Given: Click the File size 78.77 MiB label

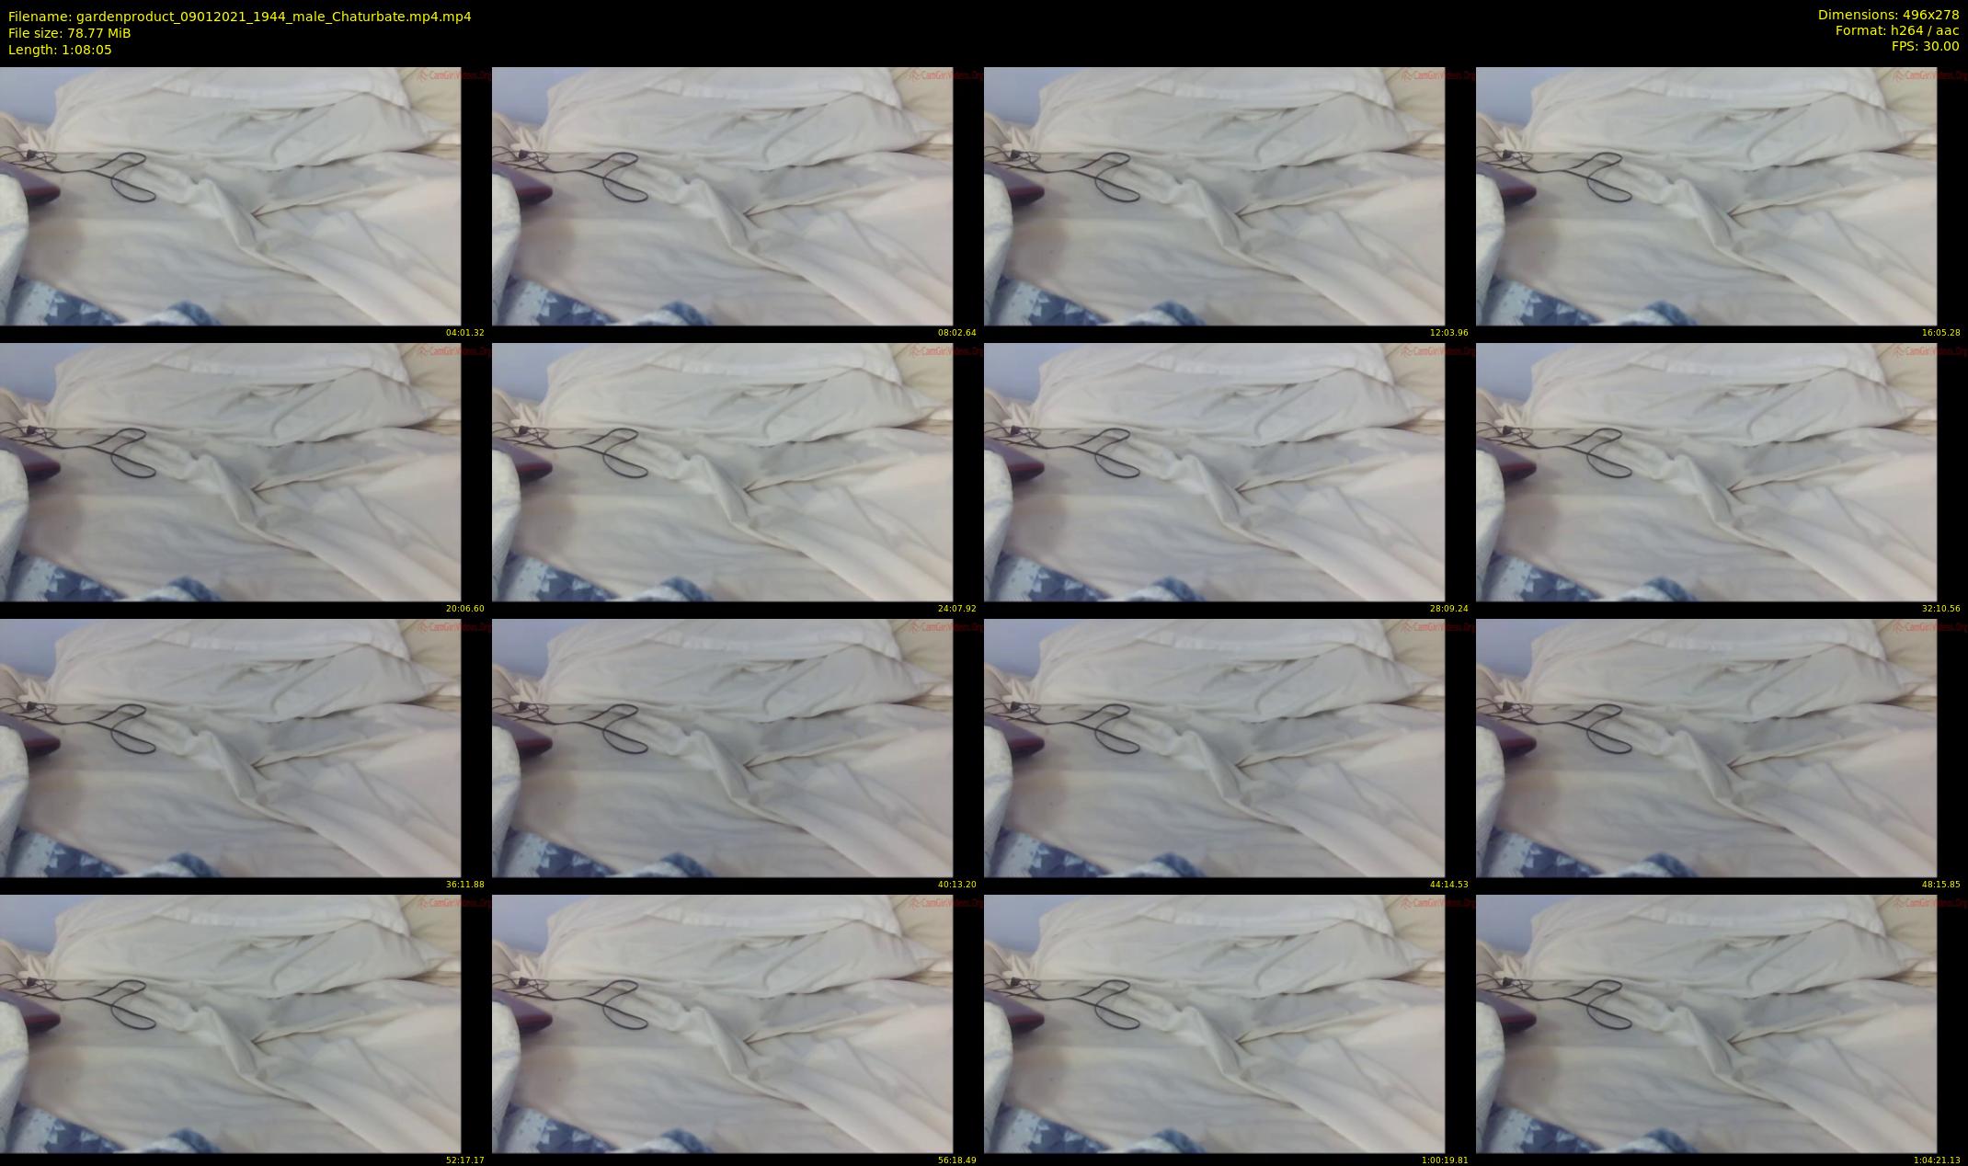Looking at the screenshot, I should pyautogui.click(x=69, y=33).
